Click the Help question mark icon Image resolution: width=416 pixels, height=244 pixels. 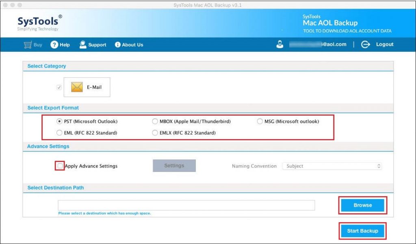(x=54, y=45)
